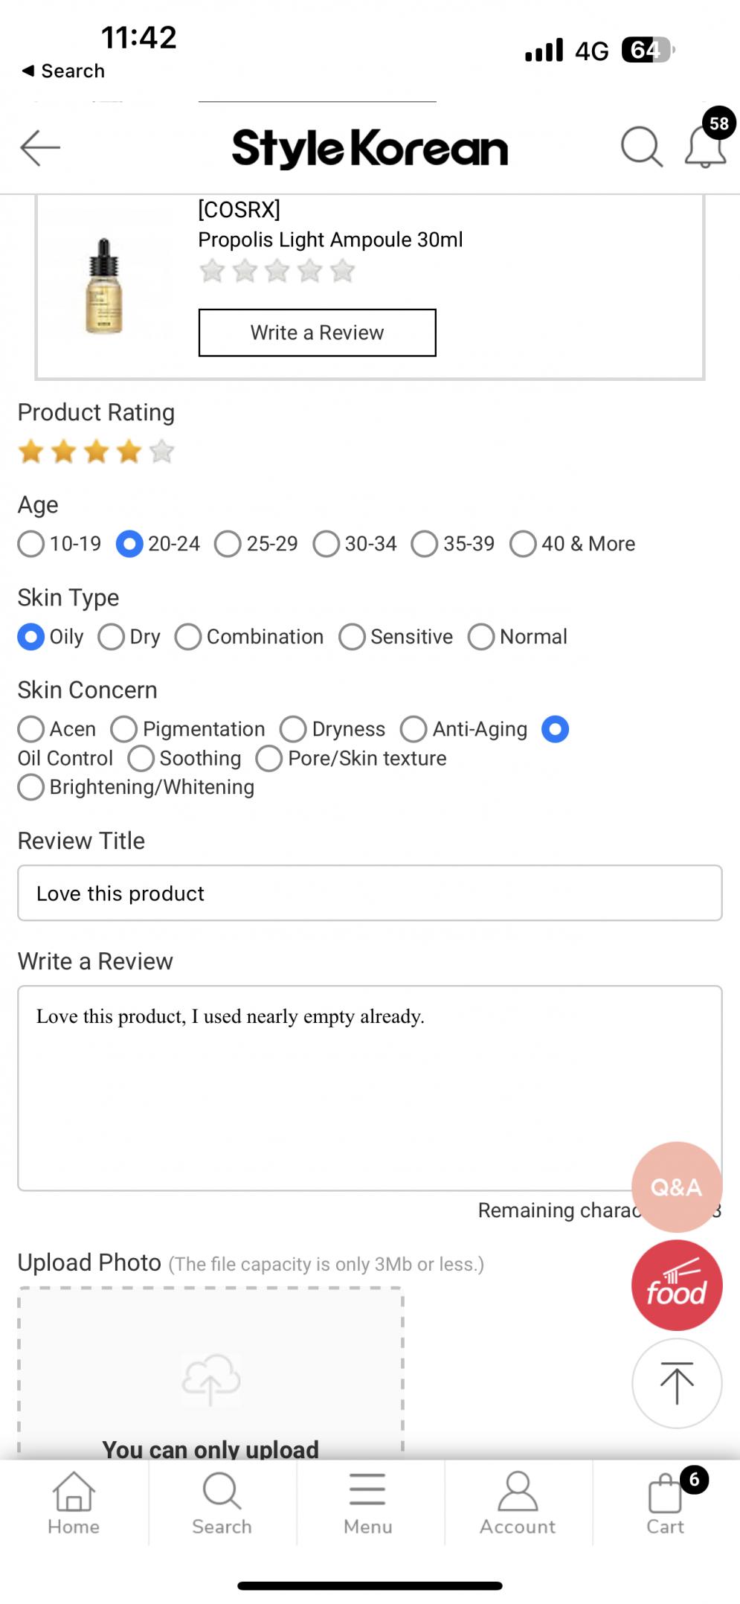The height and width of the screenshot is (1604, 740).
Task: Return to Search app via status bar
Action: 63,71
